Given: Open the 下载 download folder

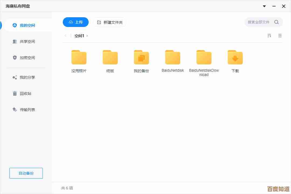Looking at the screenshot, I should [235, 57].
